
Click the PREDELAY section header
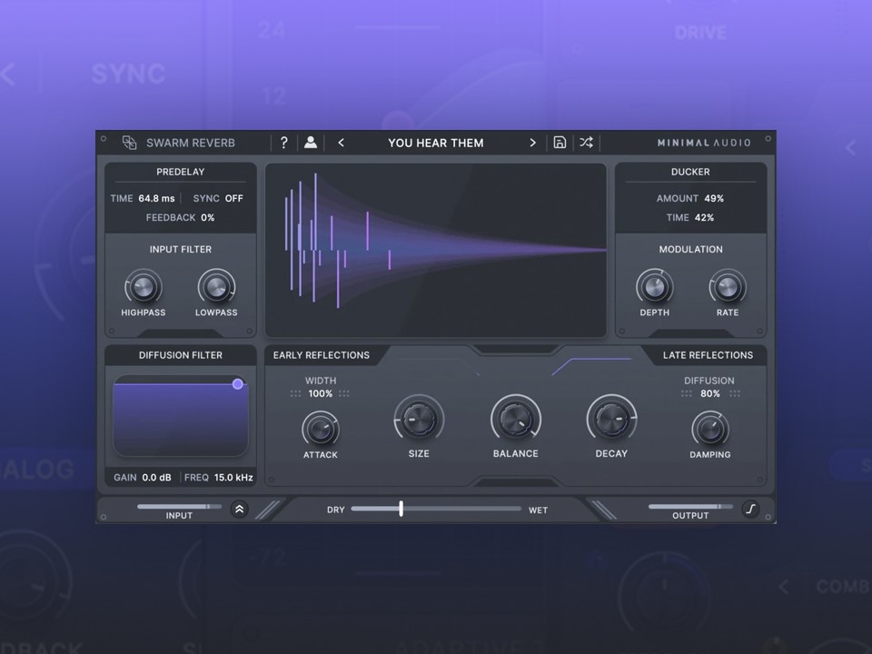tap(180, 172)
